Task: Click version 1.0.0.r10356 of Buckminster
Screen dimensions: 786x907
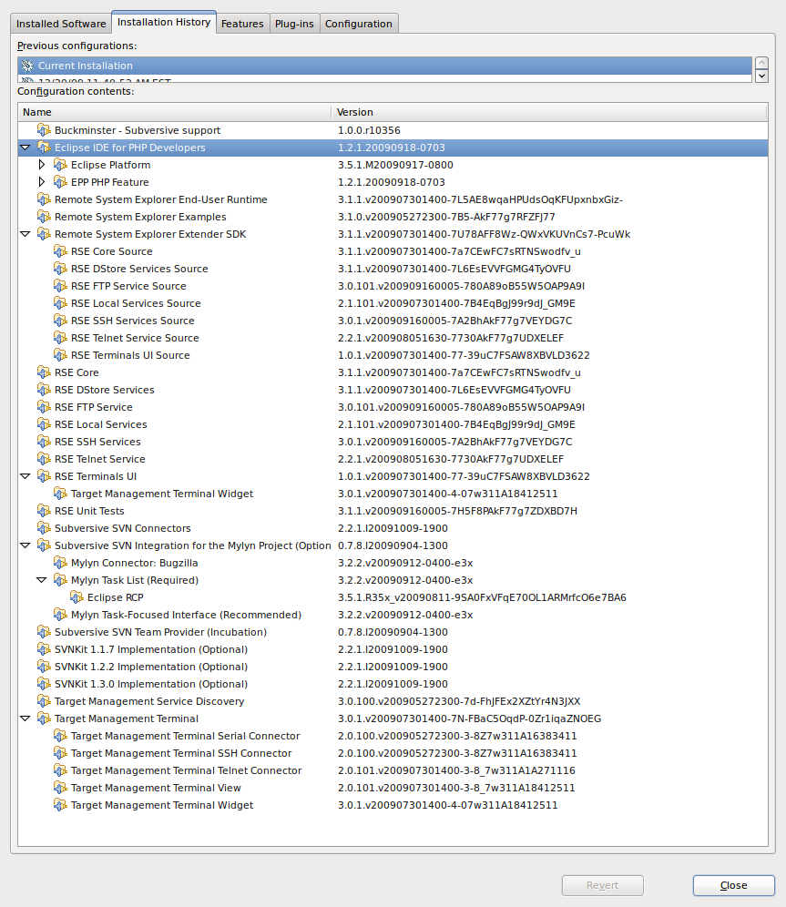Action: [369, 130]
